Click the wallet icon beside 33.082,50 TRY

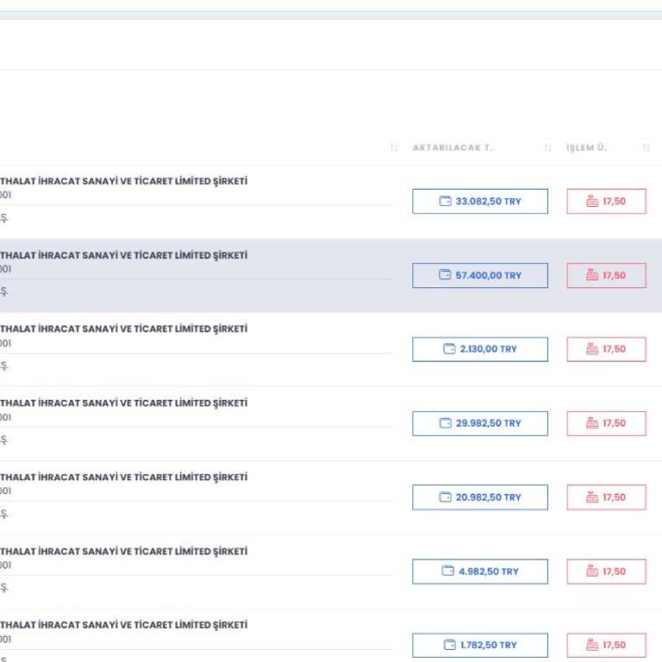446,202
